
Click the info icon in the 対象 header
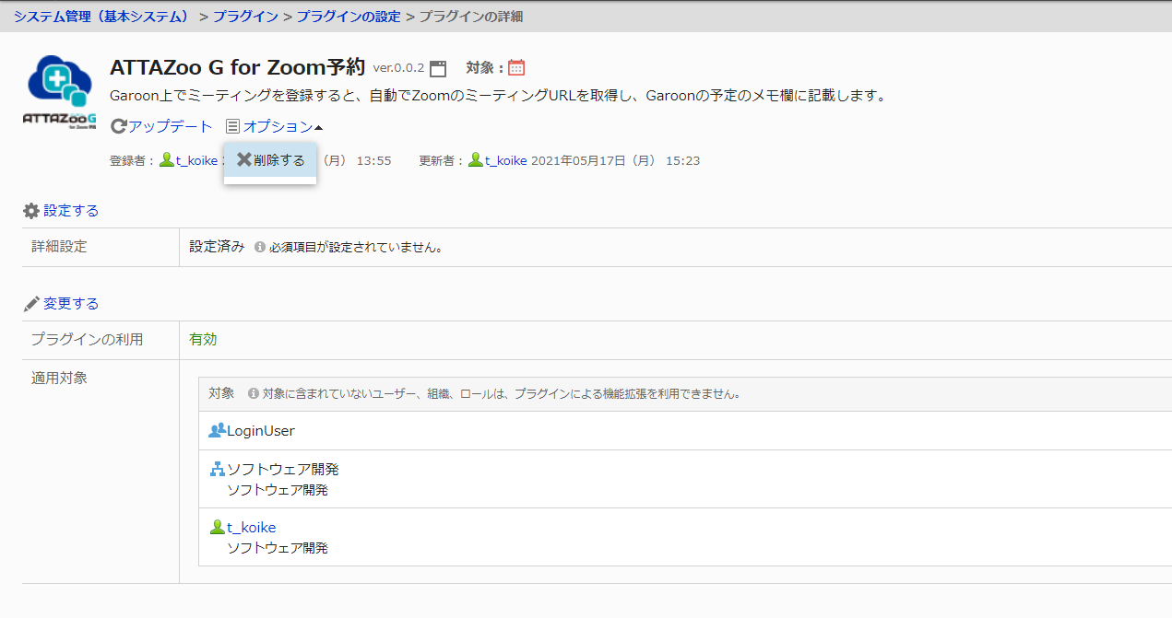click(x=254, y=394)
